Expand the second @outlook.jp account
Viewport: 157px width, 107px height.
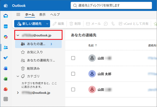18,93
